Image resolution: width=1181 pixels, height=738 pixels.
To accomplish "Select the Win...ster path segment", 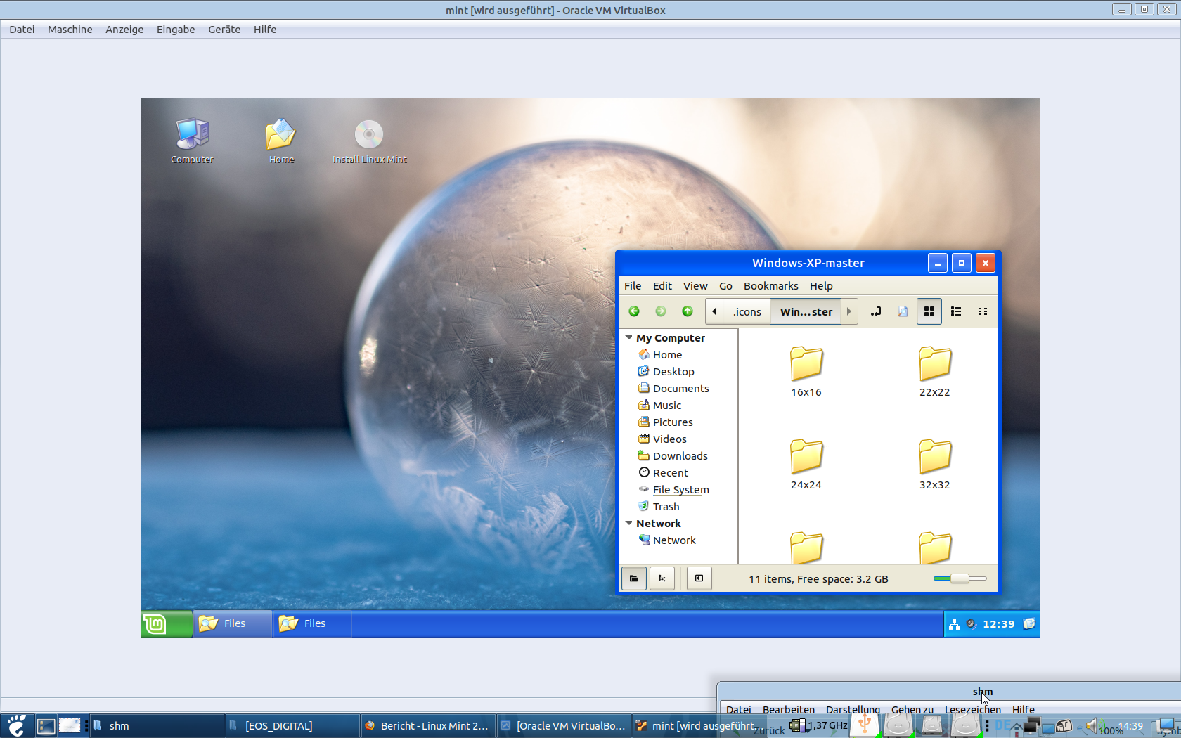I will 806,311.
